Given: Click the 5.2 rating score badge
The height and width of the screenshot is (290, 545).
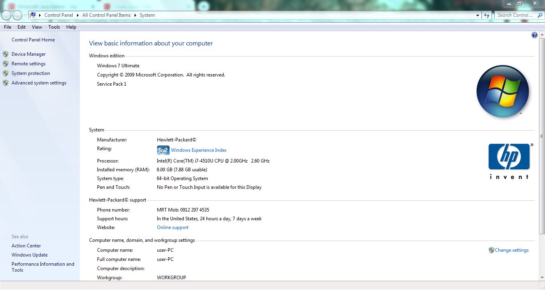Looking at the screenshot, I should pyautogui.click(x=163, y=150).
